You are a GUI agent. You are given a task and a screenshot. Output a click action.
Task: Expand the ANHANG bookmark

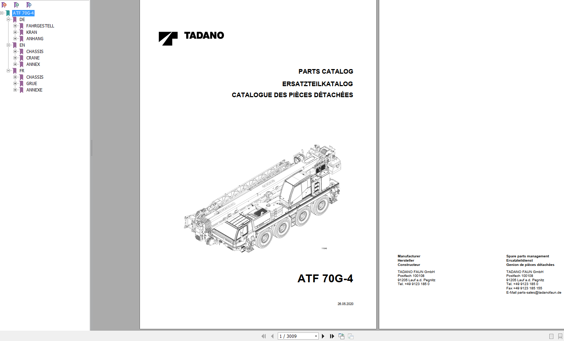click(15, 39)
